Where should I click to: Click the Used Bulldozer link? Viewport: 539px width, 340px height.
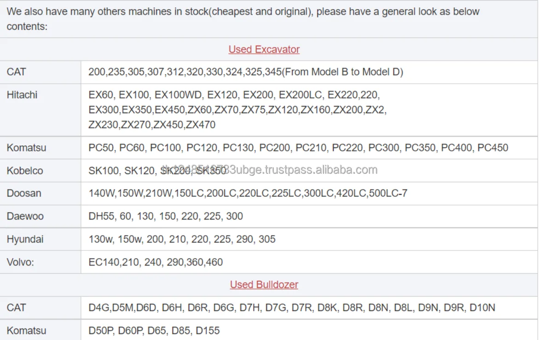[x=264, y=285]
